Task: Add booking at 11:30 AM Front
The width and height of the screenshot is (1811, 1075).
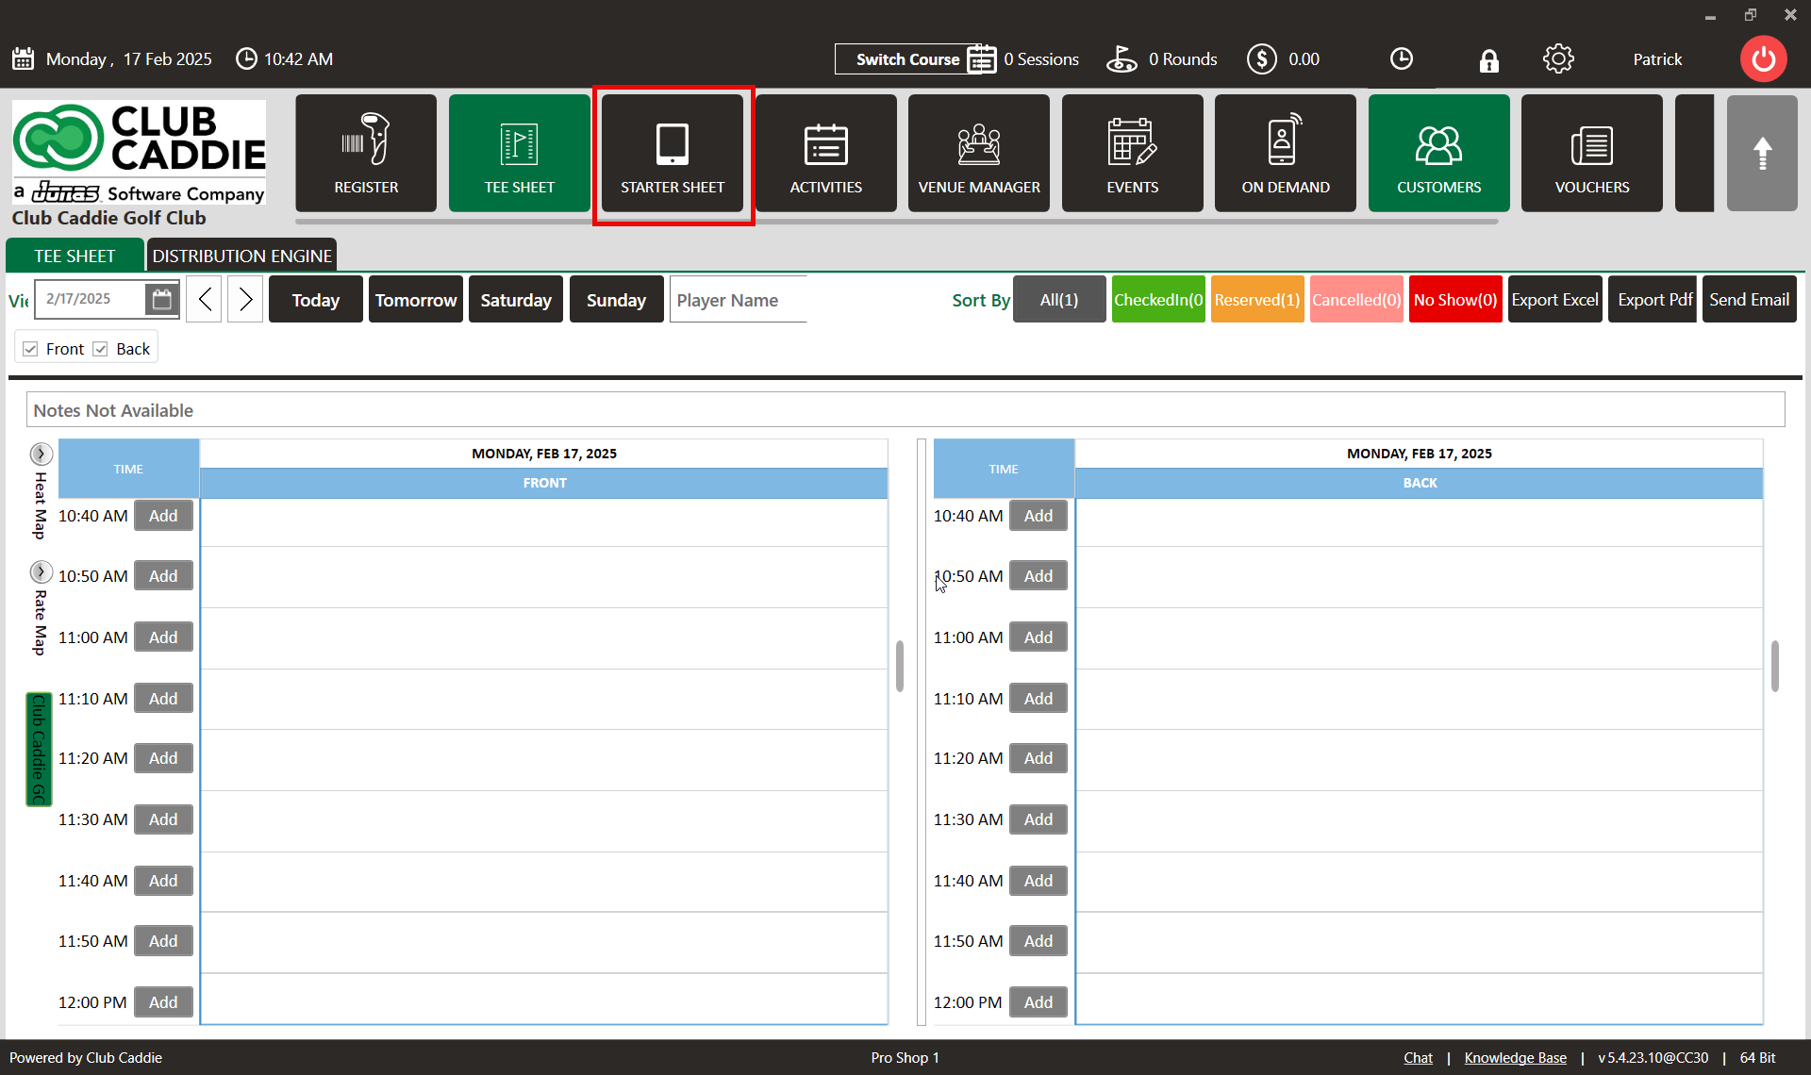Action: click(163, 819)
